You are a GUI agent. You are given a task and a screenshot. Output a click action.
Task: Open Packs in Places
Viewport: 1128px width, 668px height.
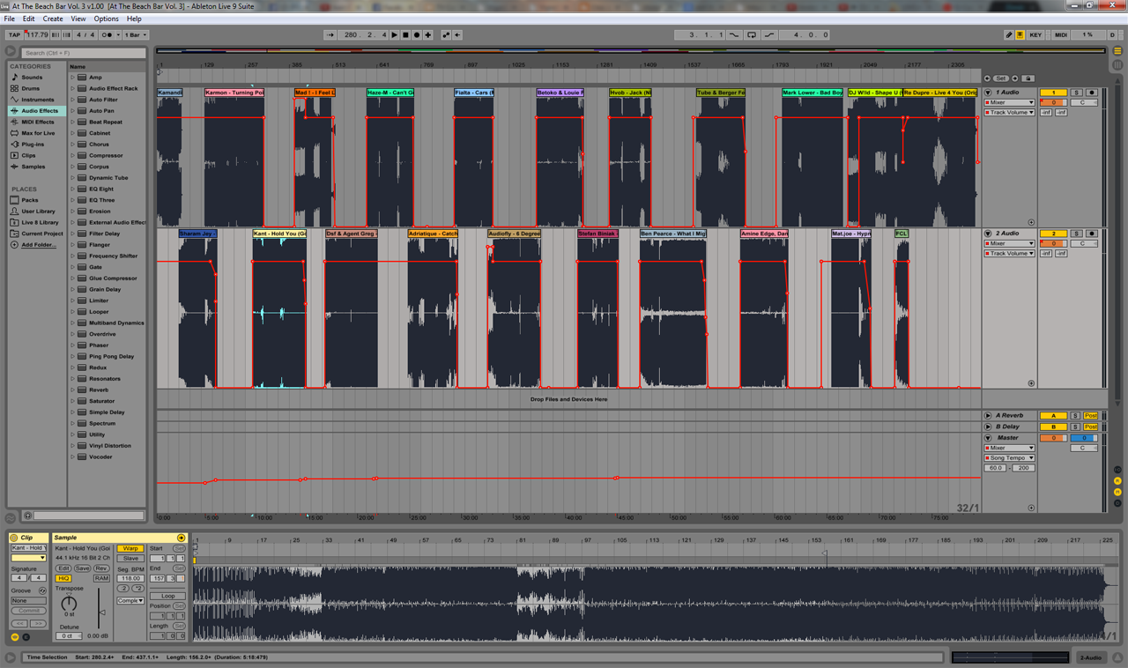[x=30, y=200]
